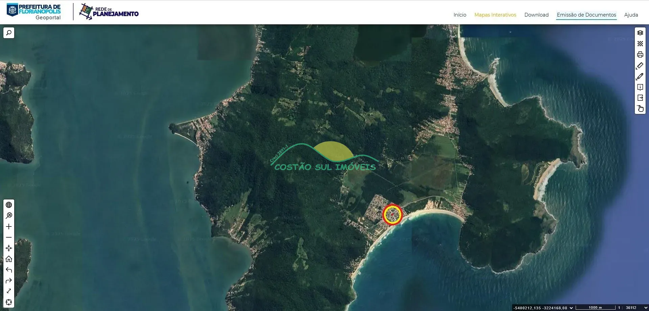Open the Ajuda help menu
This screenshot has width=649, height=311.
631,15
